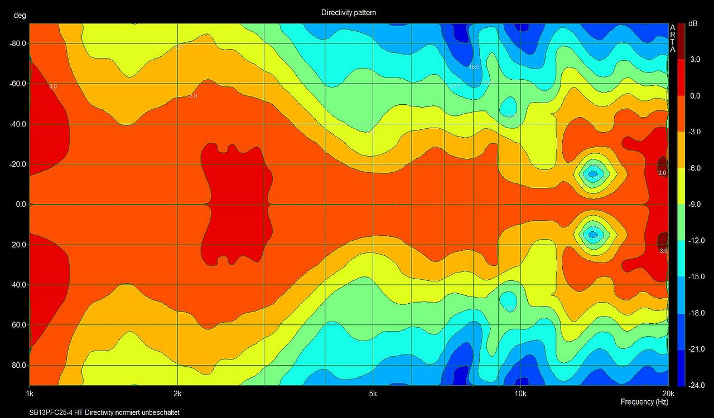Screen dimensions: 714x418
Task: Select the dark red legend swatch above 3.0
Action: tap(681, 41)
